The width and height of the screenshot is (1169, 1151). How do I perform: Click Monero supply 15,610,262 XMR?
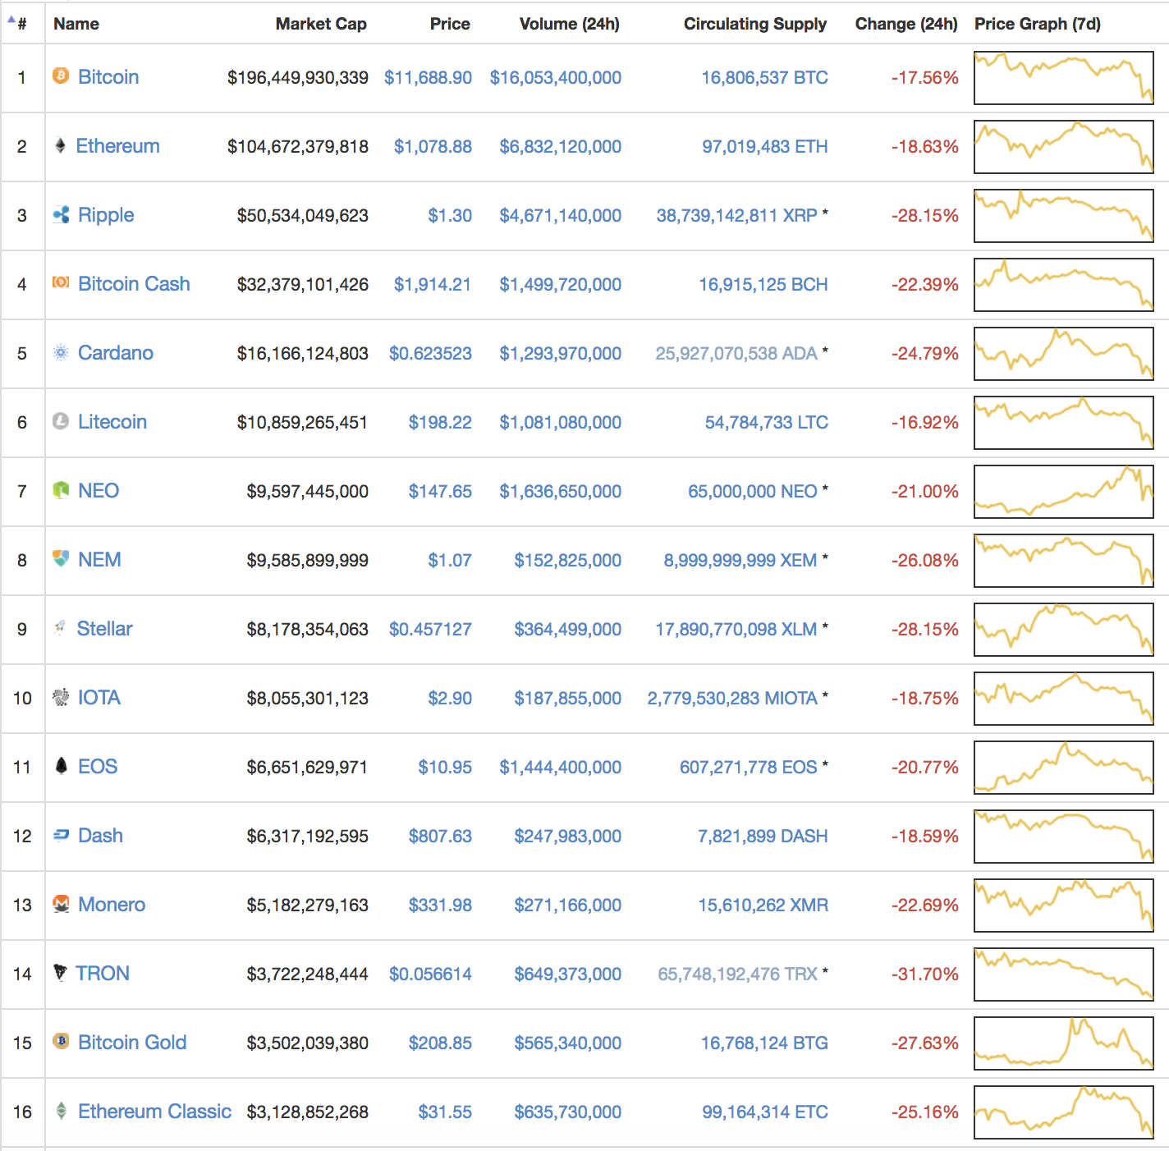click(x=763, y=905)
